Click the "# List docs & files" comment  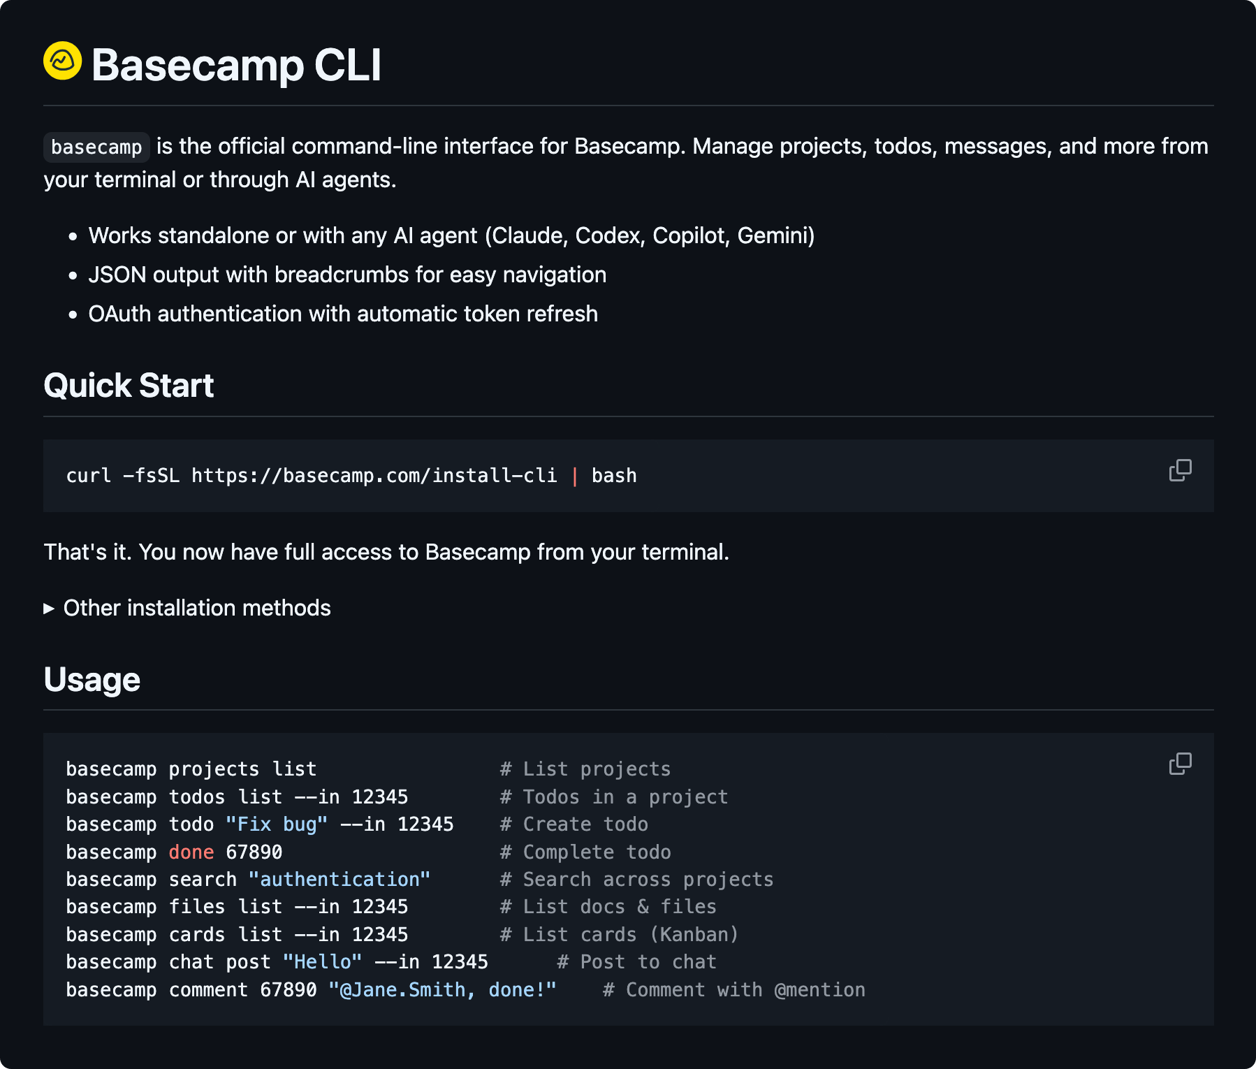click(x=608, y=907)
